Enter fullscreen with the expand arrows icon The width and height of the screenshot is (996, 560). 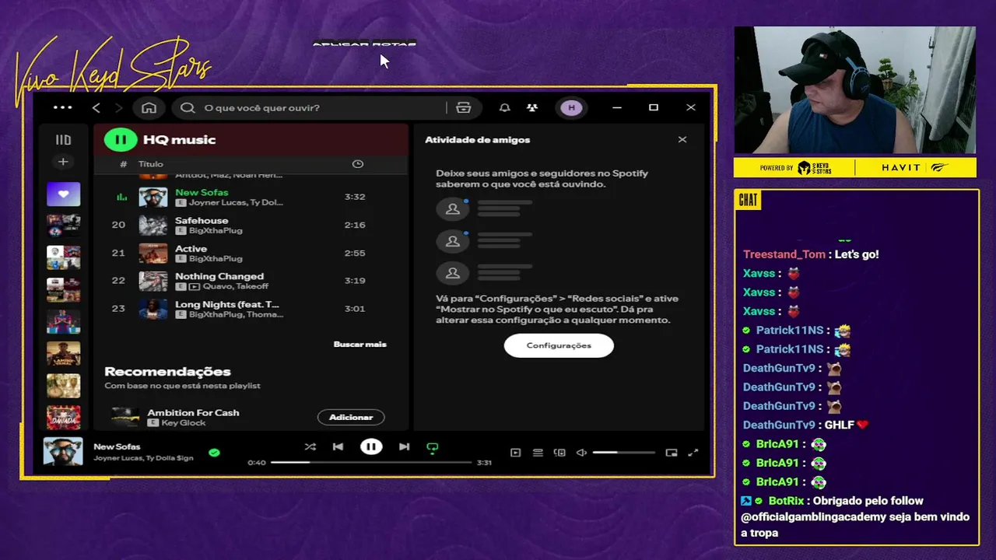click(693, 453)
